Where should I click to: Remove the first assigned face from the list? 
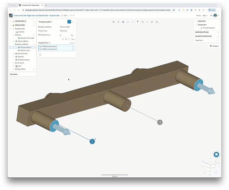tap(73, 46)
